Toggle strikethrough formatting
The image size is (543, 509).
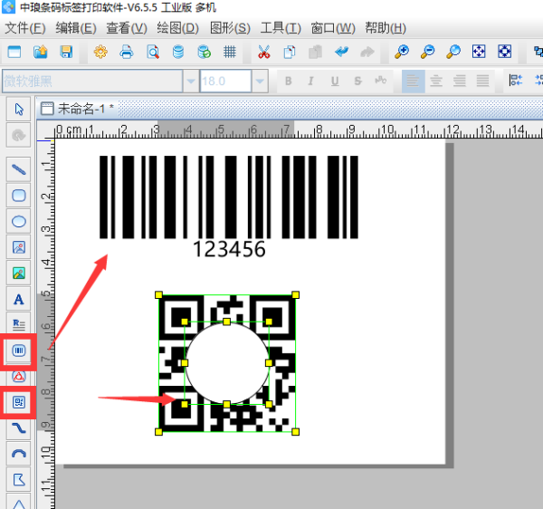click(x=357, y=82)
